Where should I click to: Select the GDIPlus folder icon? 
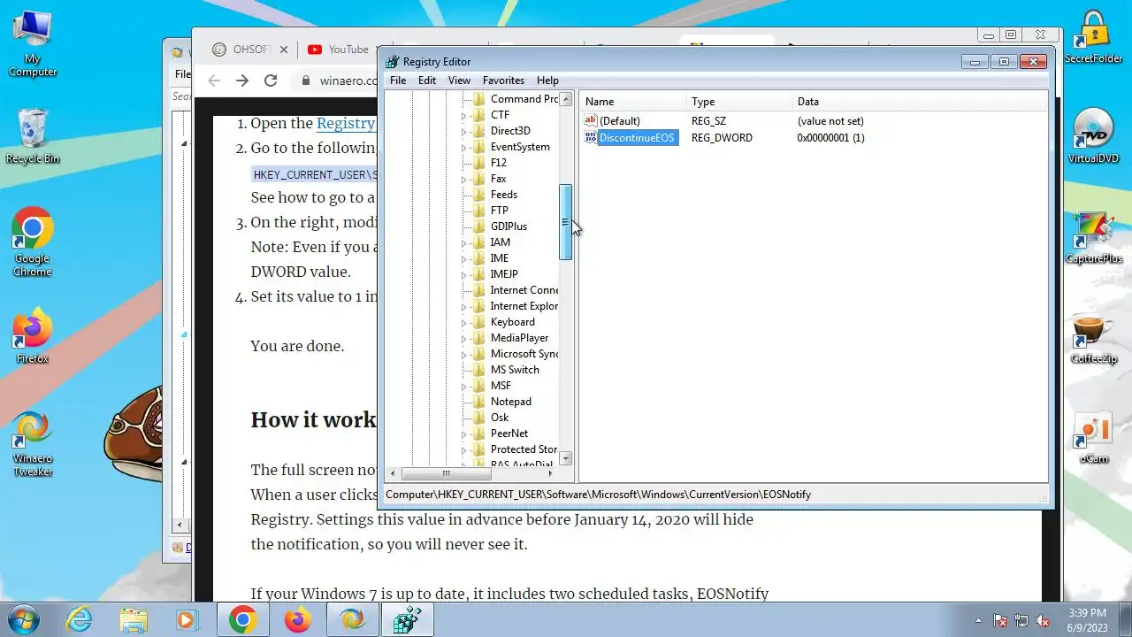[x=478, y=226]
